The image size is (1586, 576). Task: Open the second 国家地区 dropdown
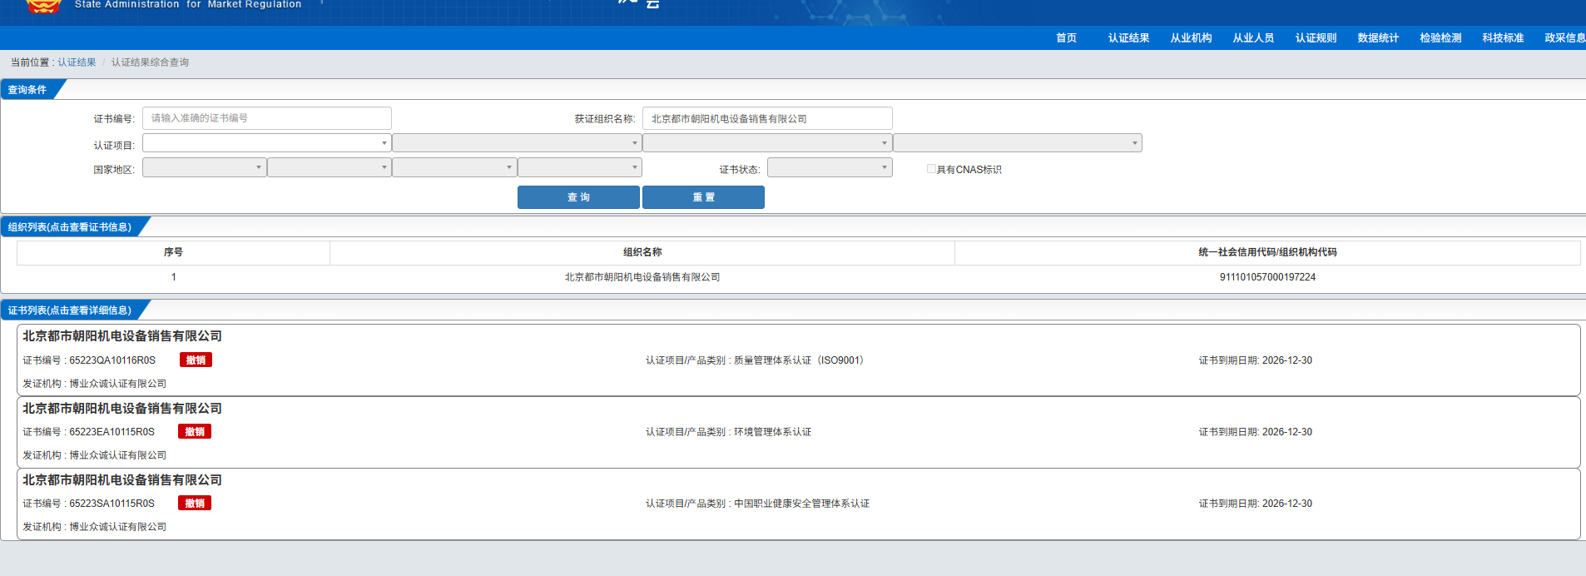[x=330, y=167]
